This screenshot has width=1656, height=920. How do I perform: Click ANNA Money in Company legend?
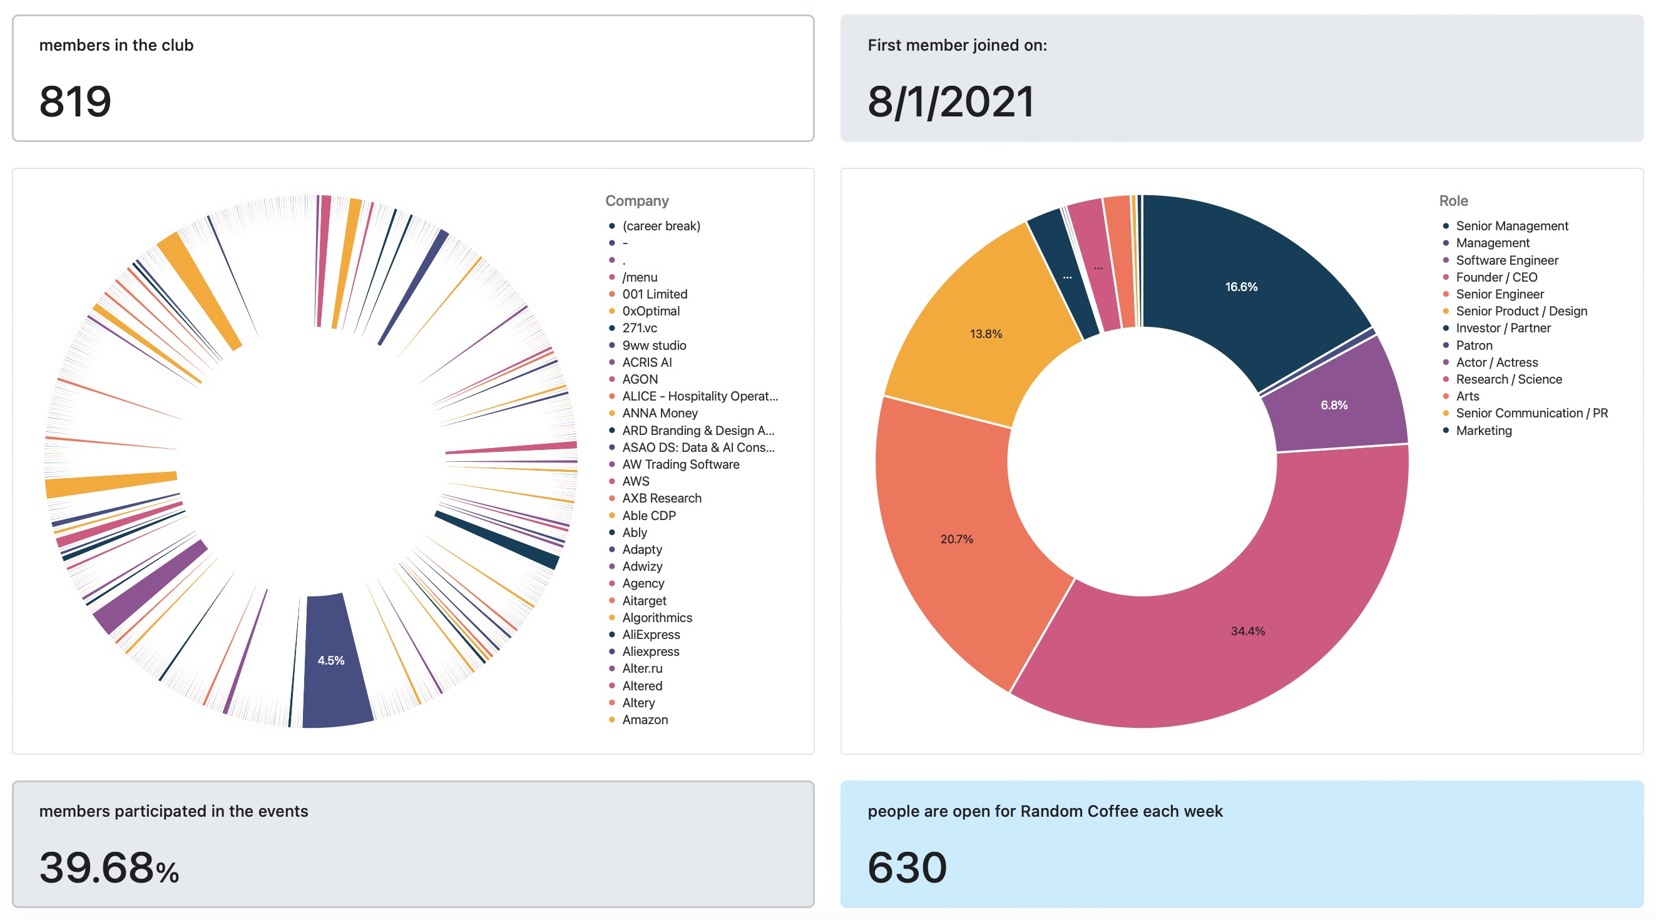(x=653, y=412)
